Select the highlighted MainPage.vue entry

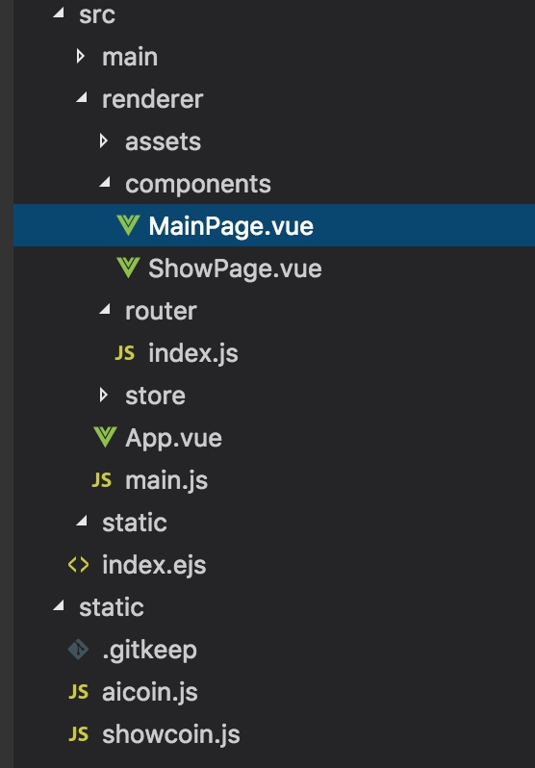(x=274, y=225)
